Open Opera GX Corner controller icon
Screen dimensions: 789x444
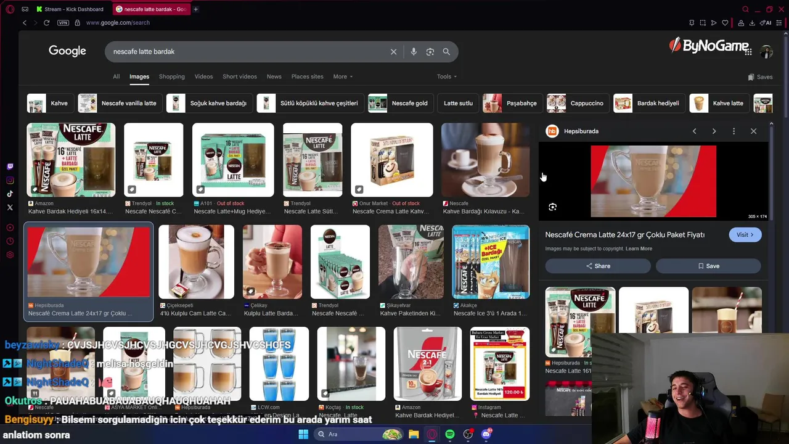(x=25, y=9)
